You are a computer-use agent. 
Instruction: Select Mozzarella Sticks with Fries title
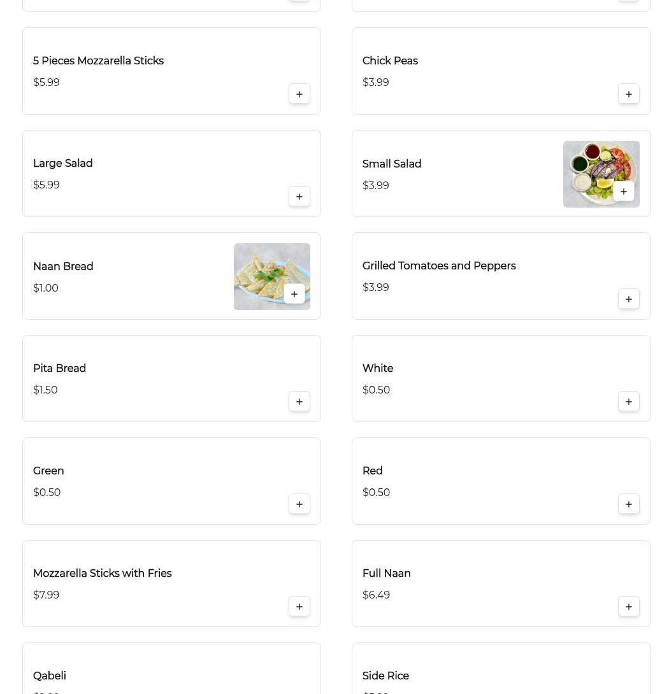tap(102, 574)
